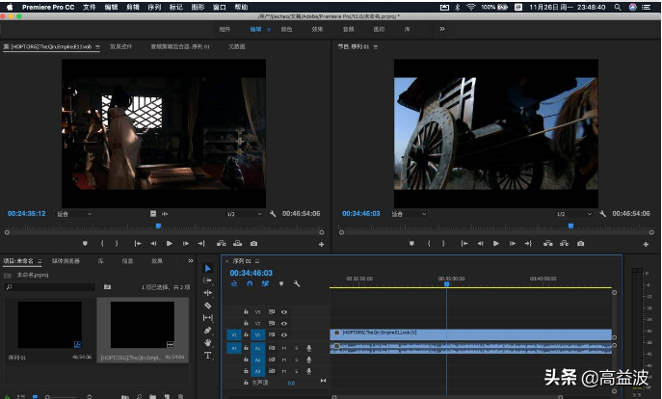Select the Track Select Forward tool

click(x=208, y=280)
